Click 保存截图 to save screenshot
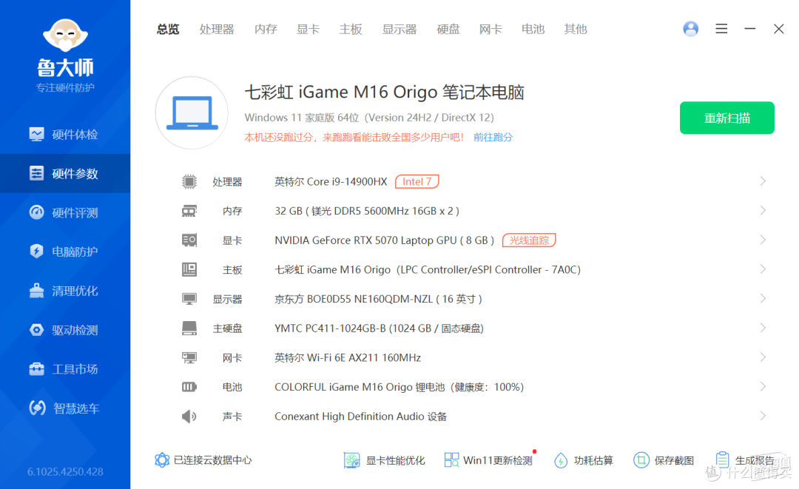 [664, 460]
